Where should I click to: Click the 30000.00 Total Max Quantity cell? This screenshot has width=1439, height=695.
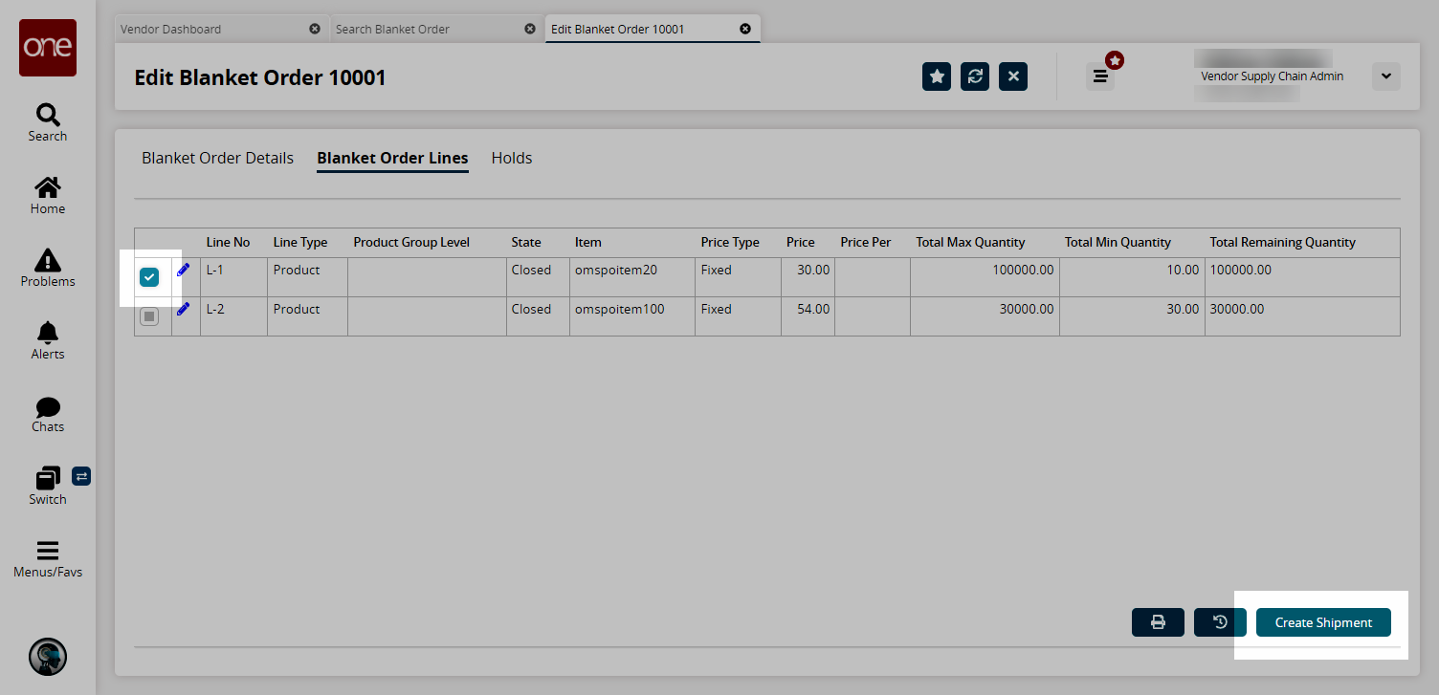click(985, 316)
